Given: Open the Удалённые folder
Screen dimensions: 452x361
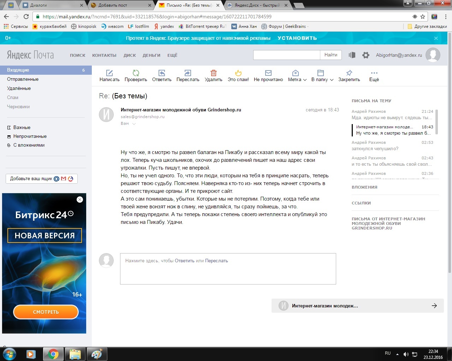Looking at the screenshot, I should [19, 88].
